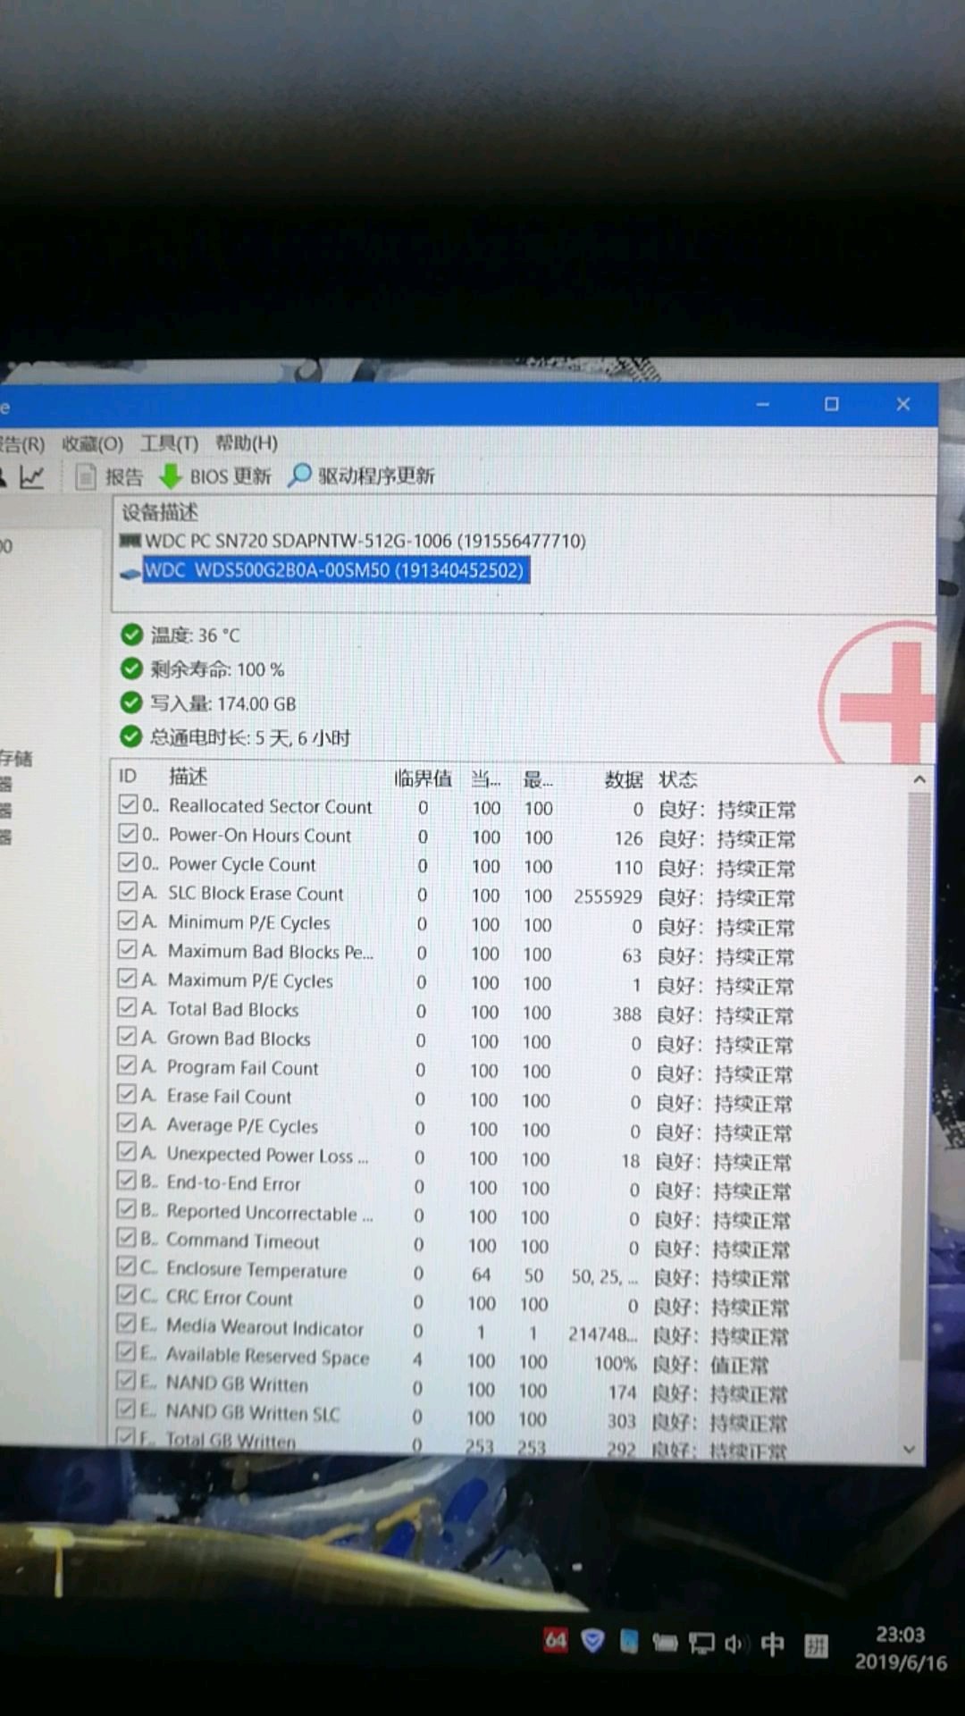This screenshot has height=1716, width=965.
Task: Click the scrollbar up arrow of the table
Action: tap(919, 780)
